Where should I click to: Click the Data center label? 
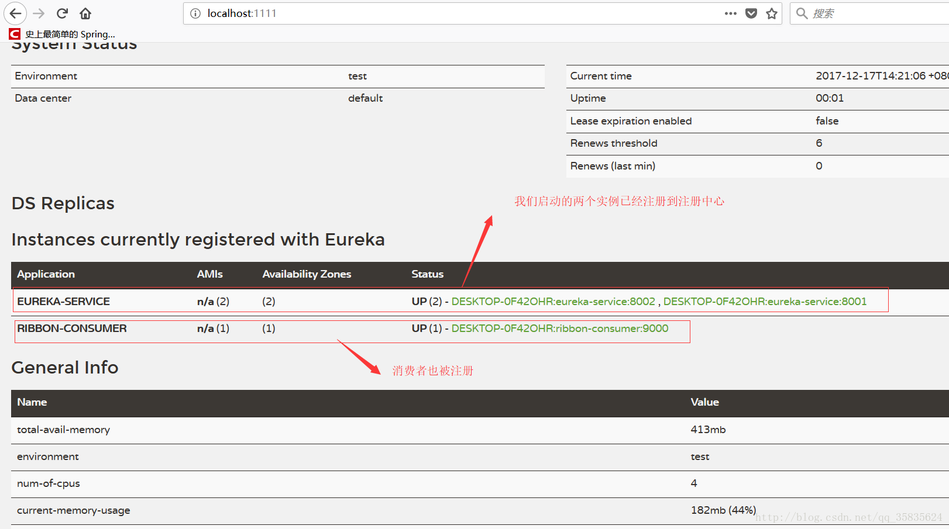pos(43,98)
